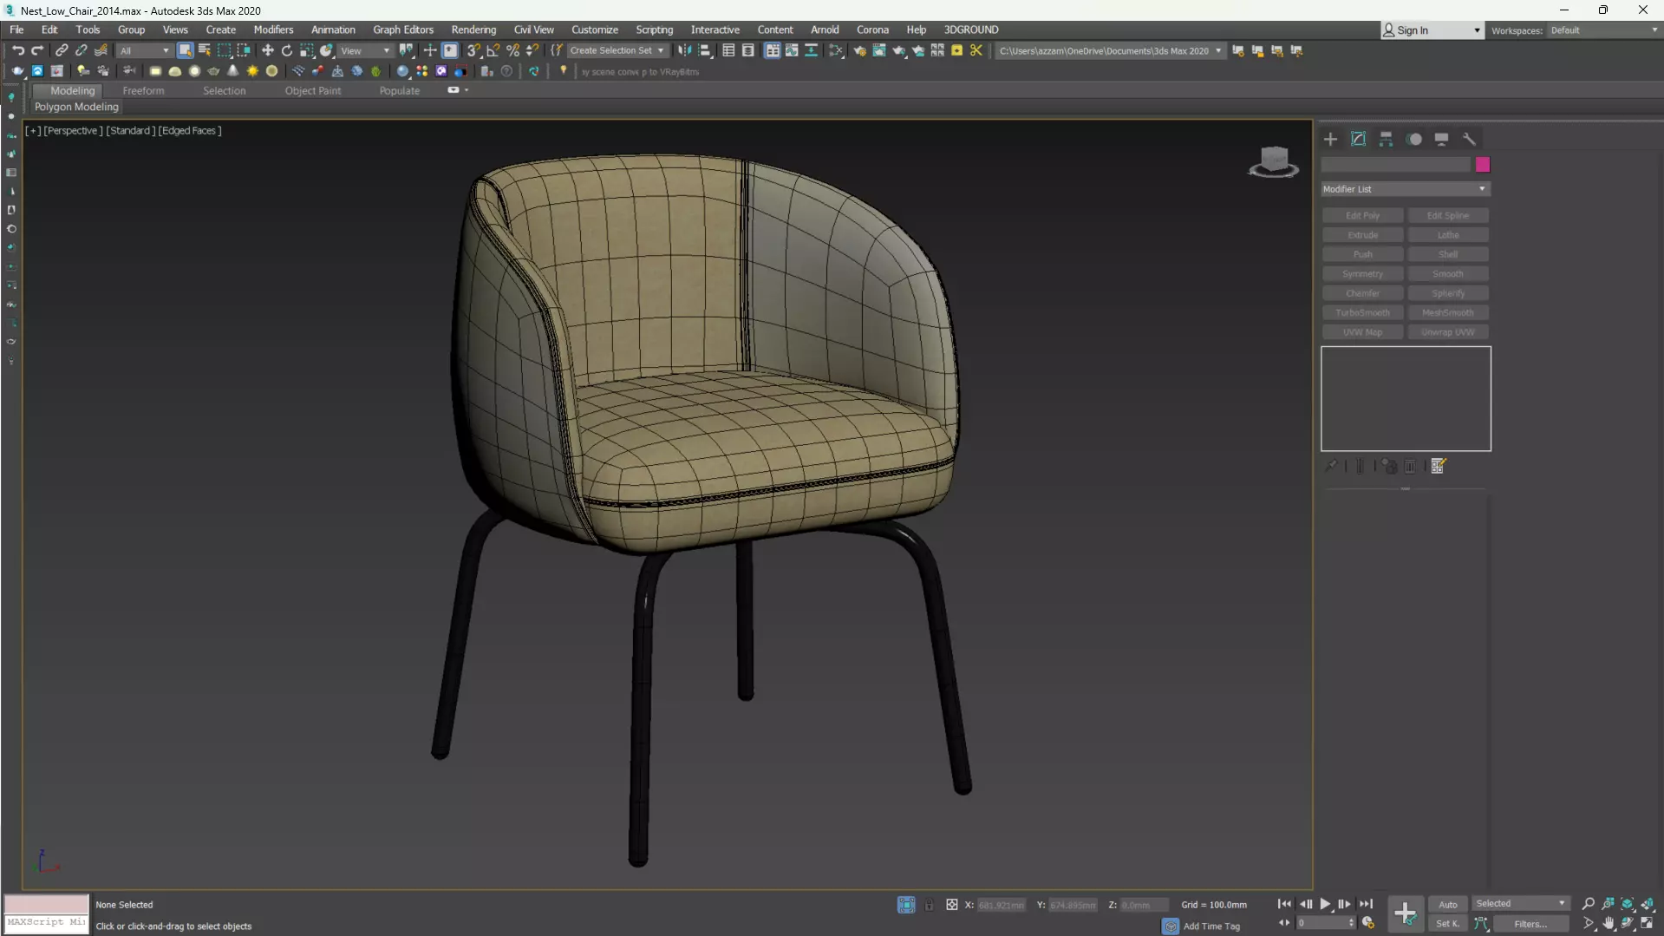Open the project path dropdown
Viewport: 1664px width, 936px height.
pos(1110,50)
